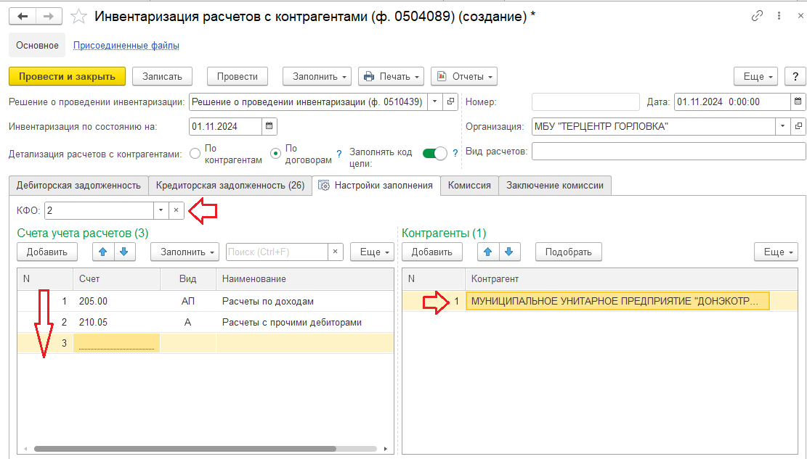Open the Заключение комиссии tab

coord(555,186)
